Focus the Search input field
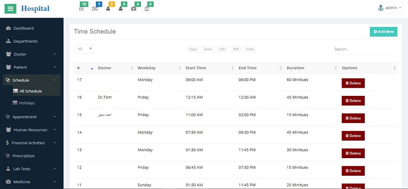 [x=366, y=49]
